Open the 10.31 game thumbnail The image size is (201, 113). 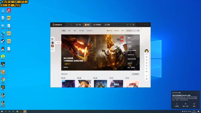click(133, 84)
